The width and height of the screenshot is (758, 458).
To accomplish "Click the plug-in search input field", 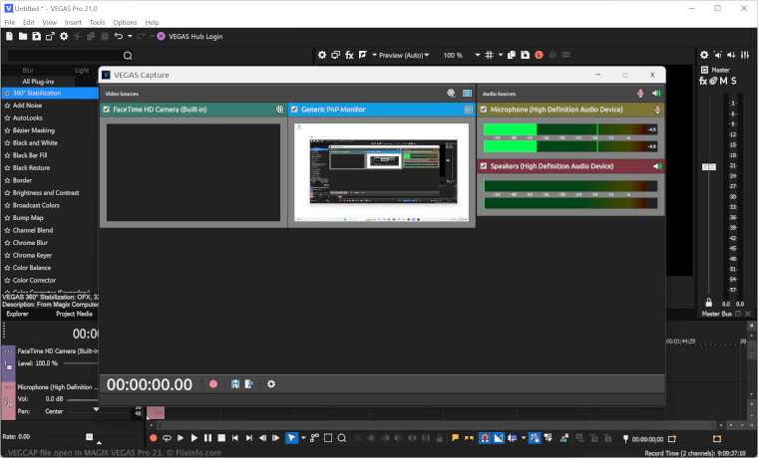I will (70, 56).
